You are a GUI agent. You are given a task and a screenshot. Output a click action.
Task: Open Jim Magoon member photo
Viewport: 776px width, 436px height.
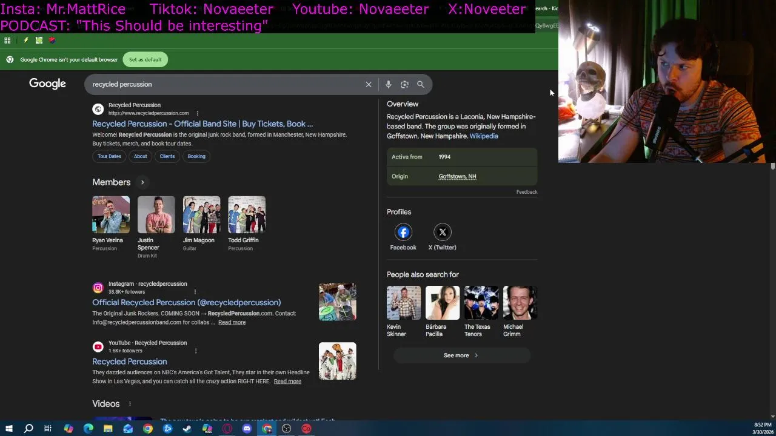202,214
